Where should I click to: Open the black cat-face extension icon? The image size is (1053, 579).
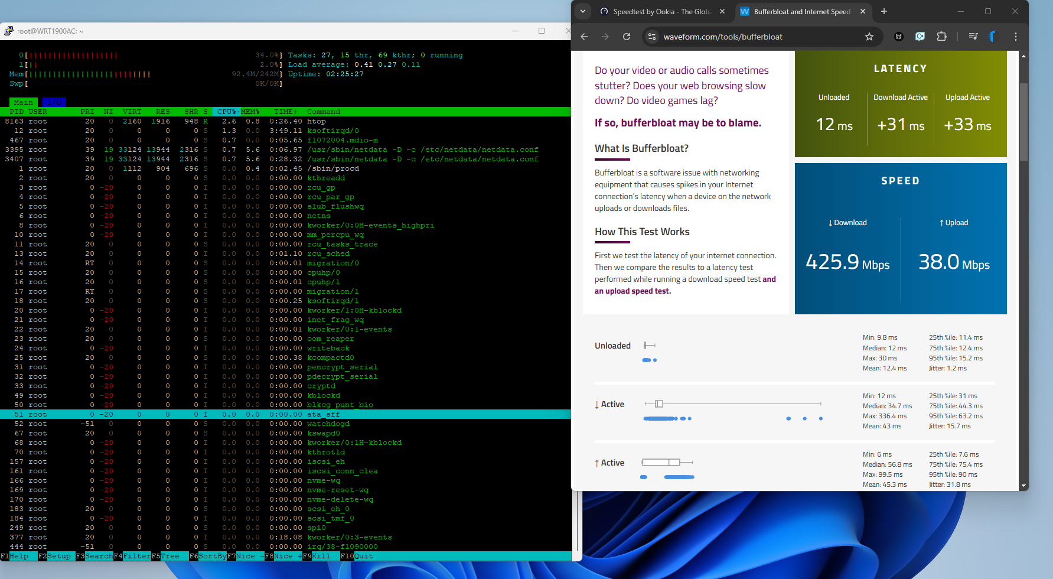(899, 37)
